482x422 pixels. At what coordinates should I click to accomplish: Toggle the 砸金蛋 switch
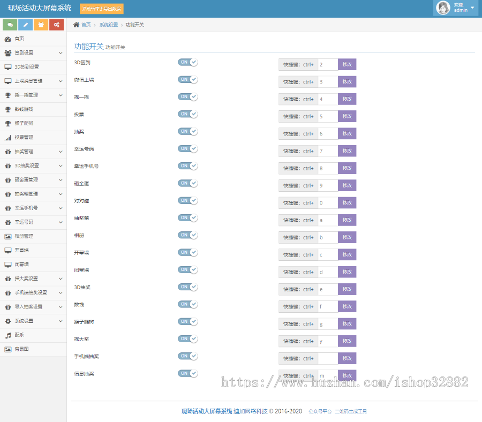point(187,183)
